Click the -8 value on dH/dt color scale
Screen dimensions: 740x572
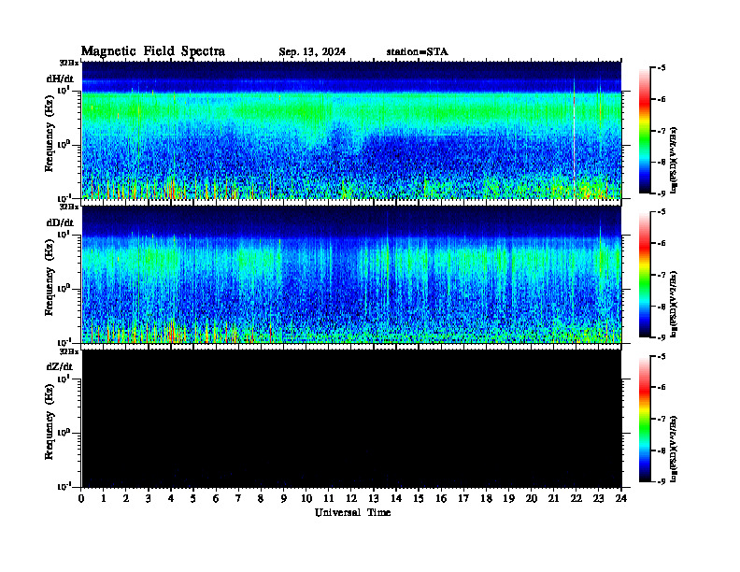click(662, 162)
